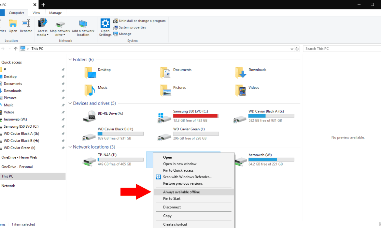Open the Pictures folder icon
Viewport: 381px width, 228px height.
point(165,90)
